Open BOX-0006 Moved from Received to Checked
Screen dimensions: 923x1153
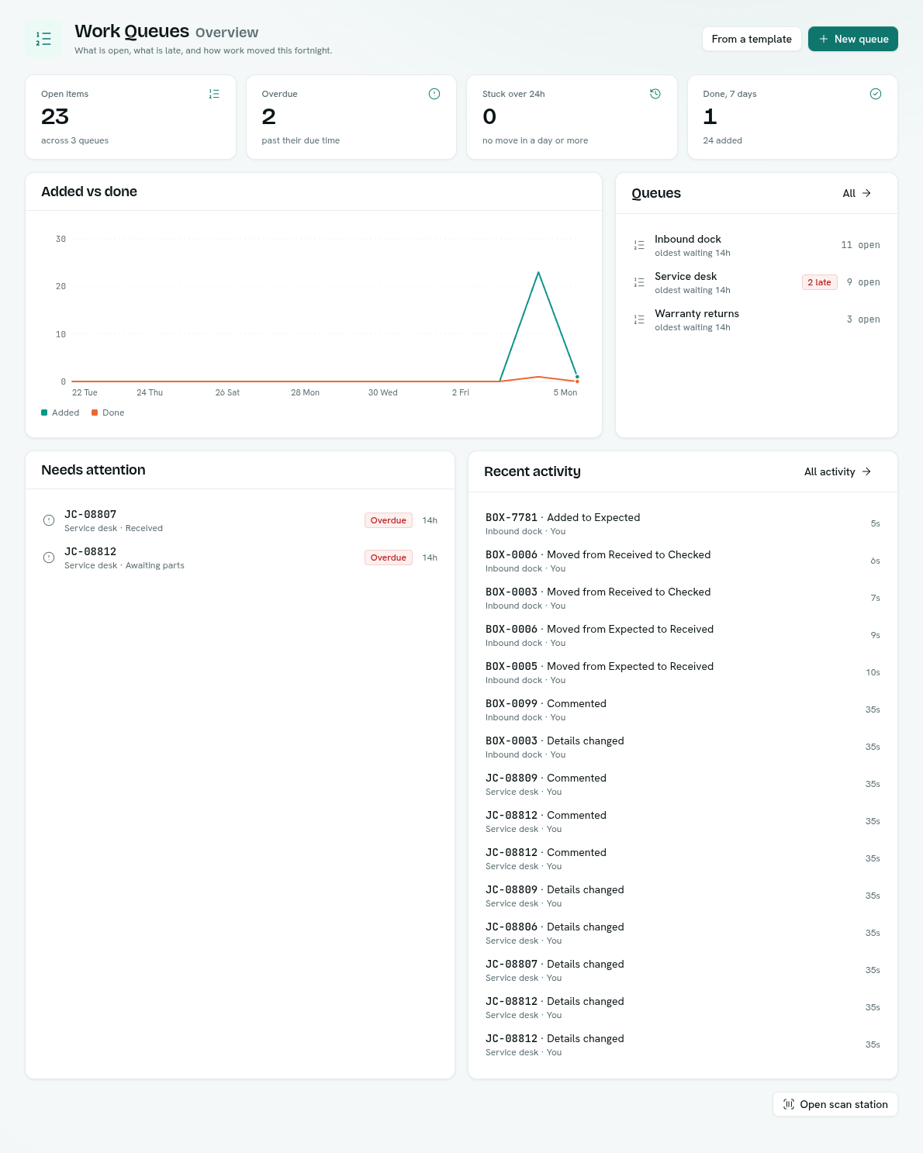[x=683, y=561]
